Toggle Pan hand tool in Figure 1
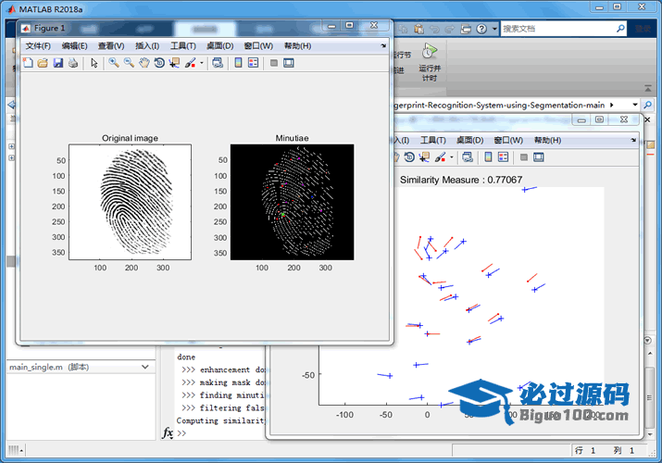Image resolution: width=662 pixels, height=463 pixels. tap(144, 63)
